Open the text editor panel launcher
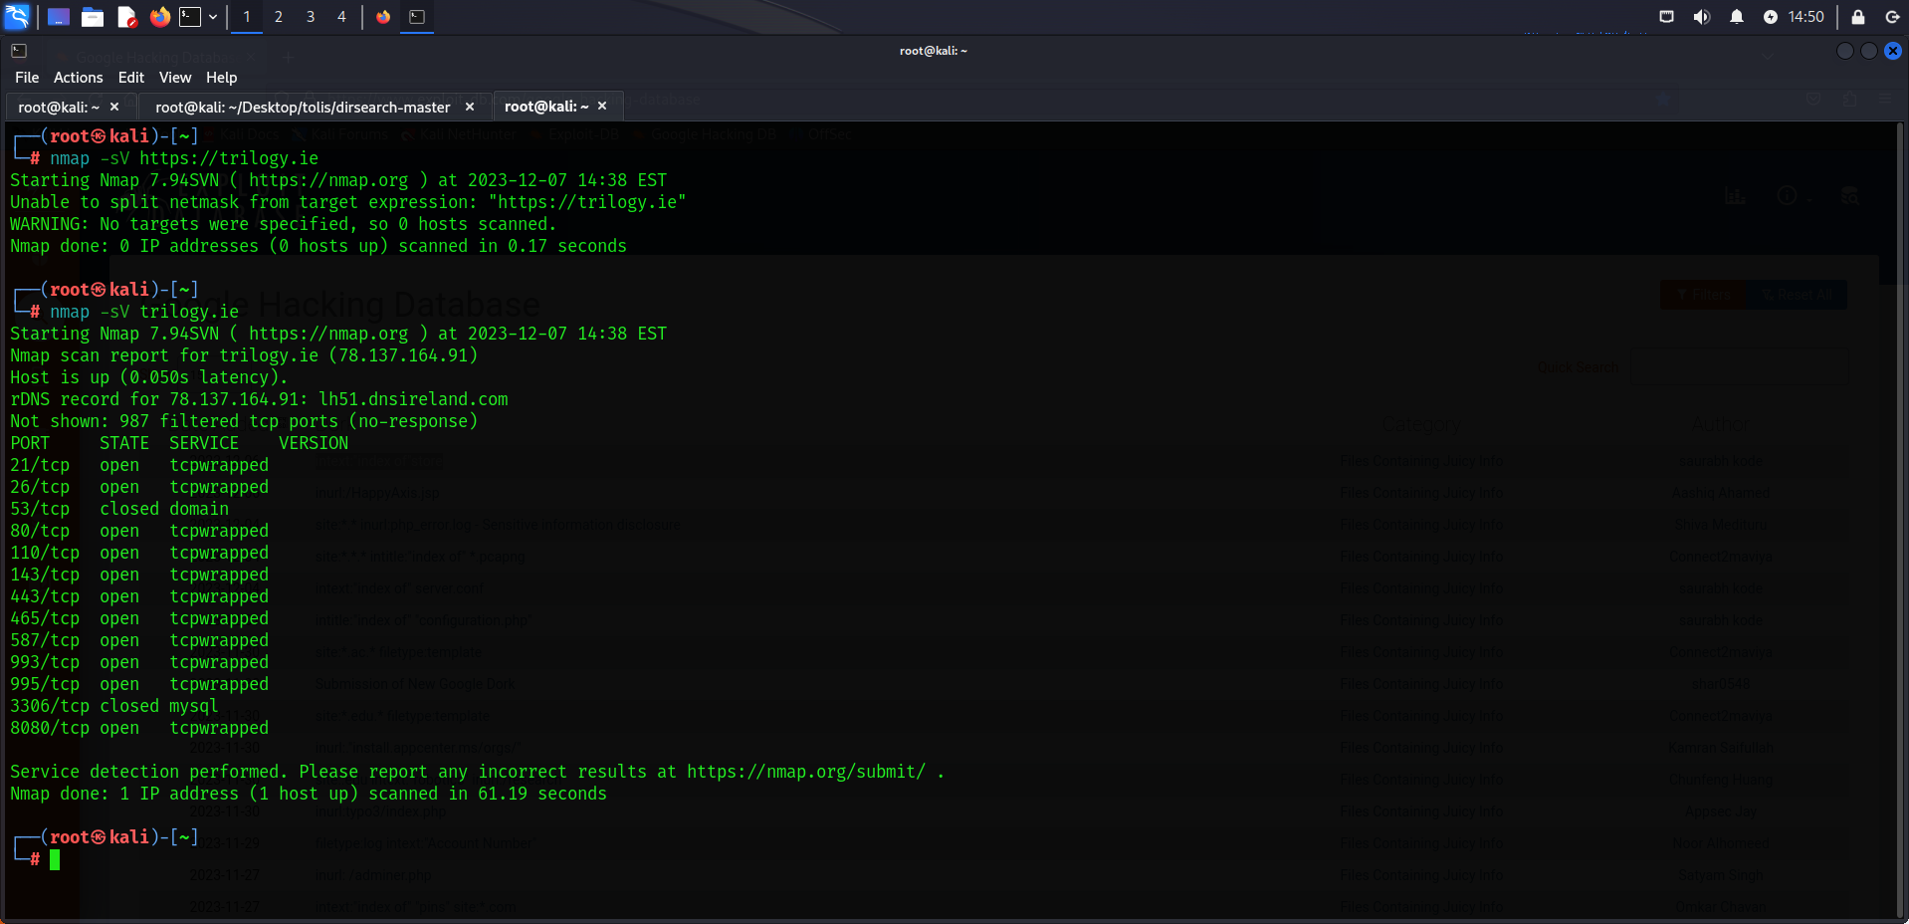Viewport: 1909px width, 924px height. click(x=126, y=17)
